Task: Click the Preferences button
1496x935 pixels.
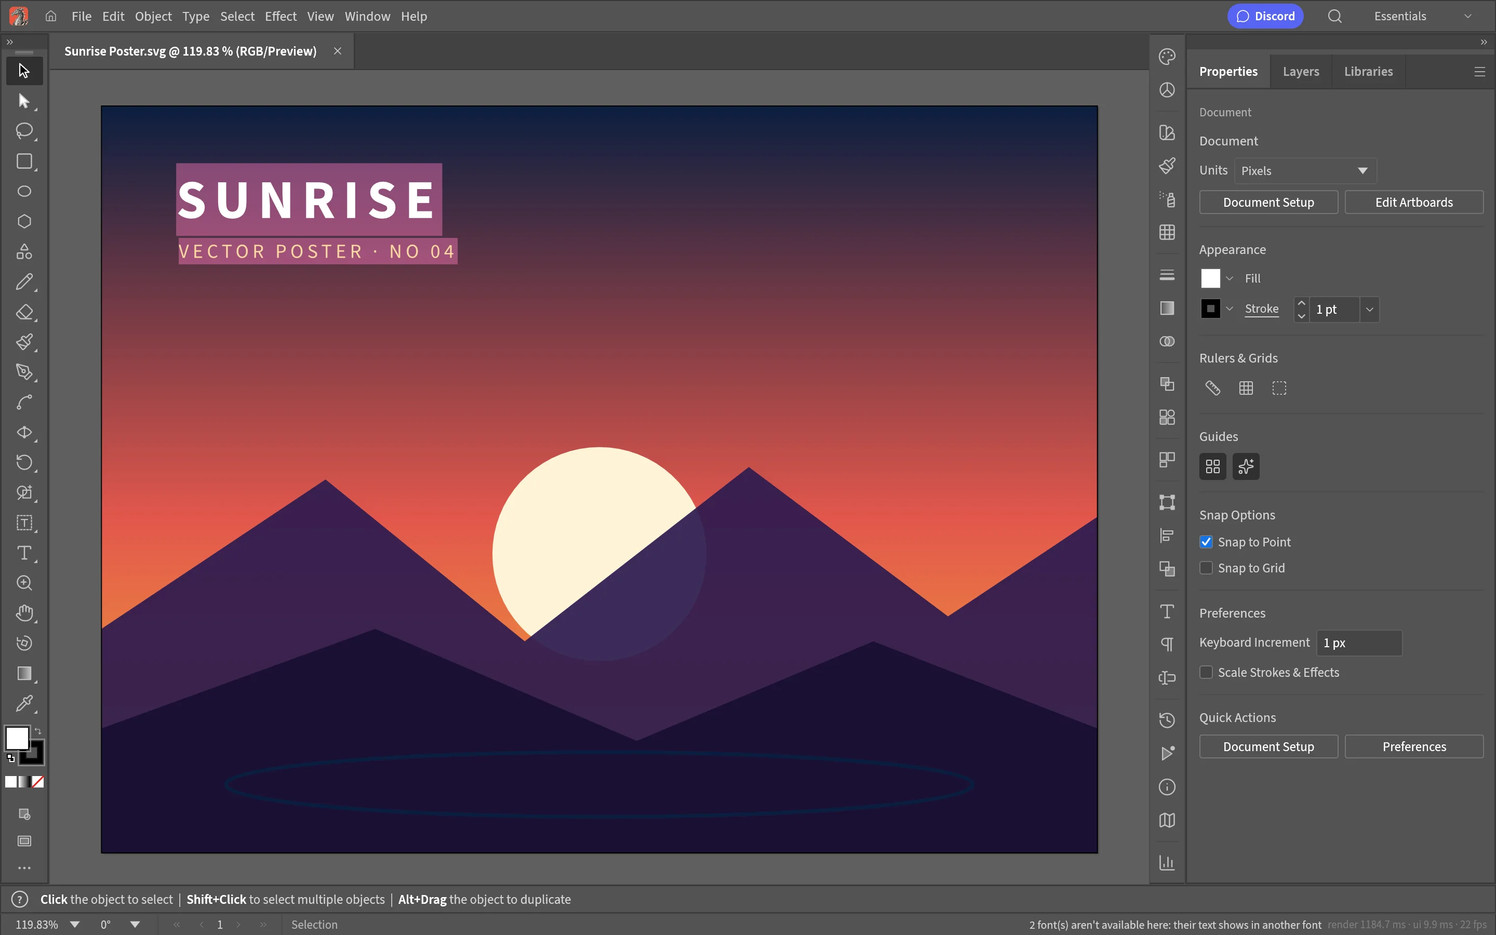Action: coord(1414,746)
